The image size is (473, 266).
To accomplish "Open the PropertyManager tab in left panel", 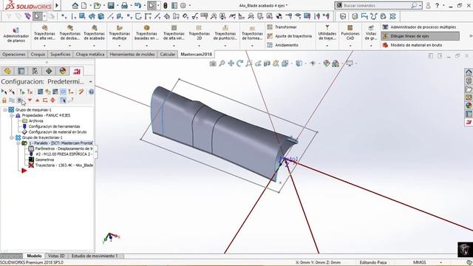I will tap(21, 71).
